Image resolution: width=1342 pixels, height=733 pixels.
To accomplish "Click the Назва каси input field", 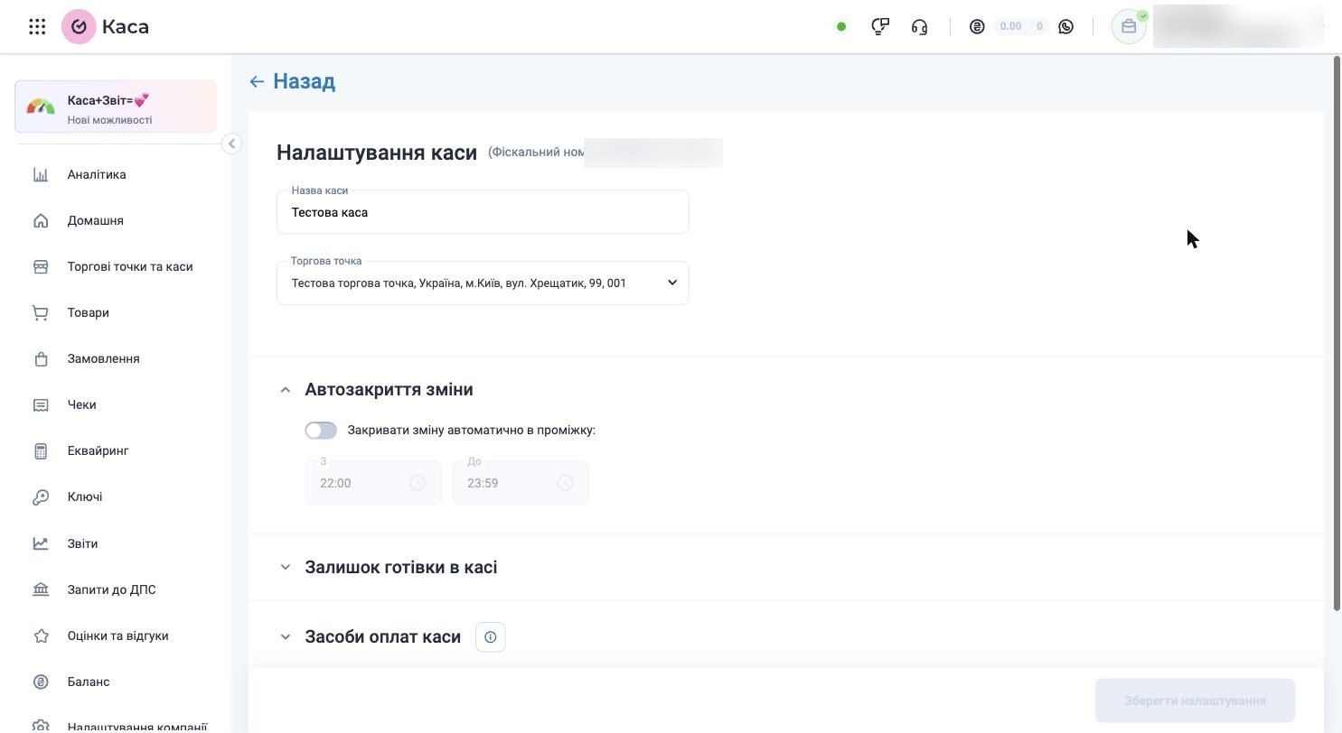I will pos(483,212).
